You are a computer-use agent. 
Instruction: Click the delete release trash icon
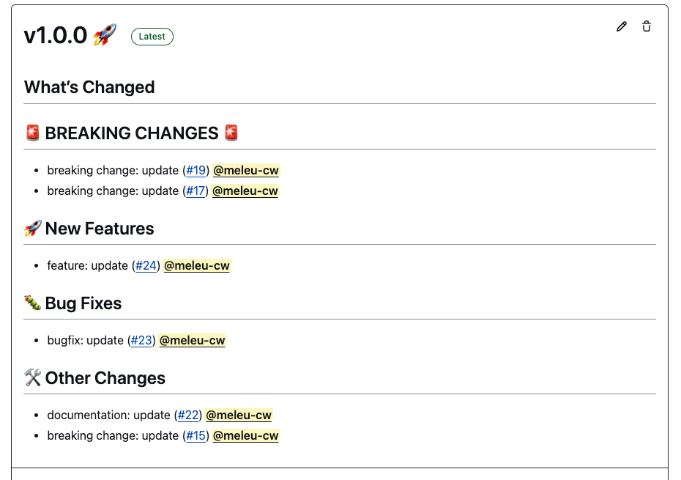click(647, 27)
